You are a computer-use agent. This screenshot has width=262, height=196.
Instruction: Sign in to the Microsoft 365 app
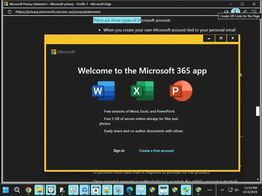point(119,151)
